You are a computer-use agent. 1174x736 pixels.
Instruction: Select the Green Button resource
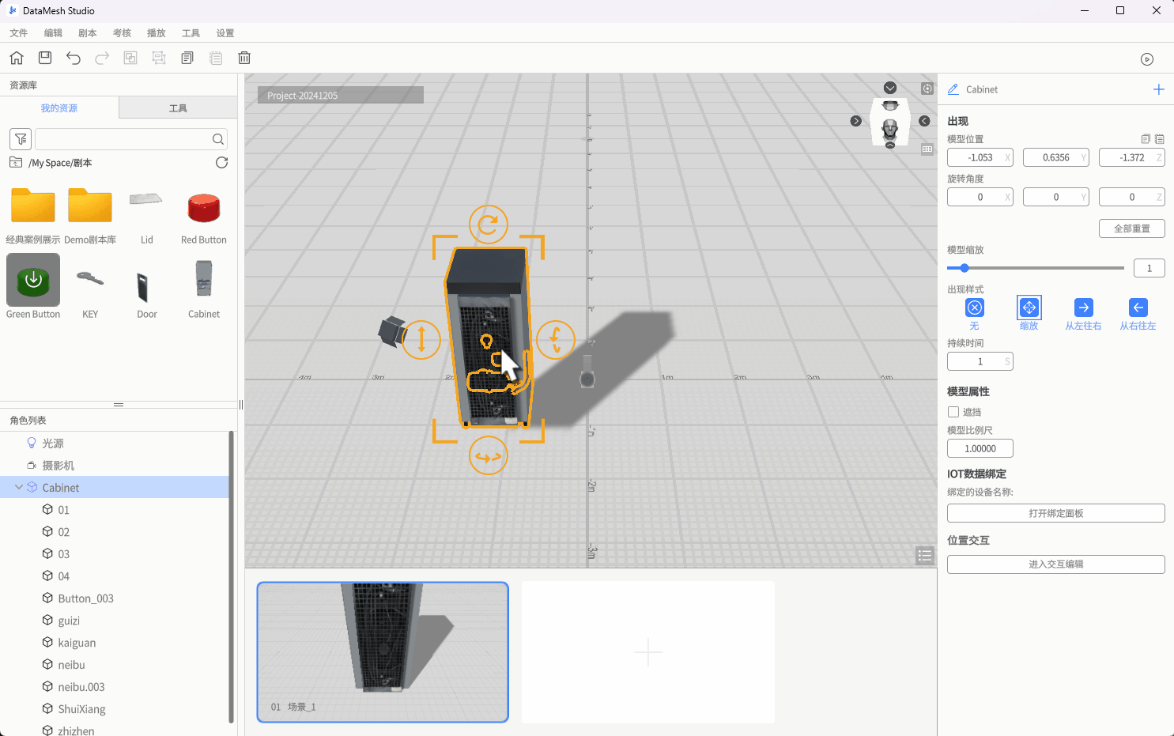point(33,287)
